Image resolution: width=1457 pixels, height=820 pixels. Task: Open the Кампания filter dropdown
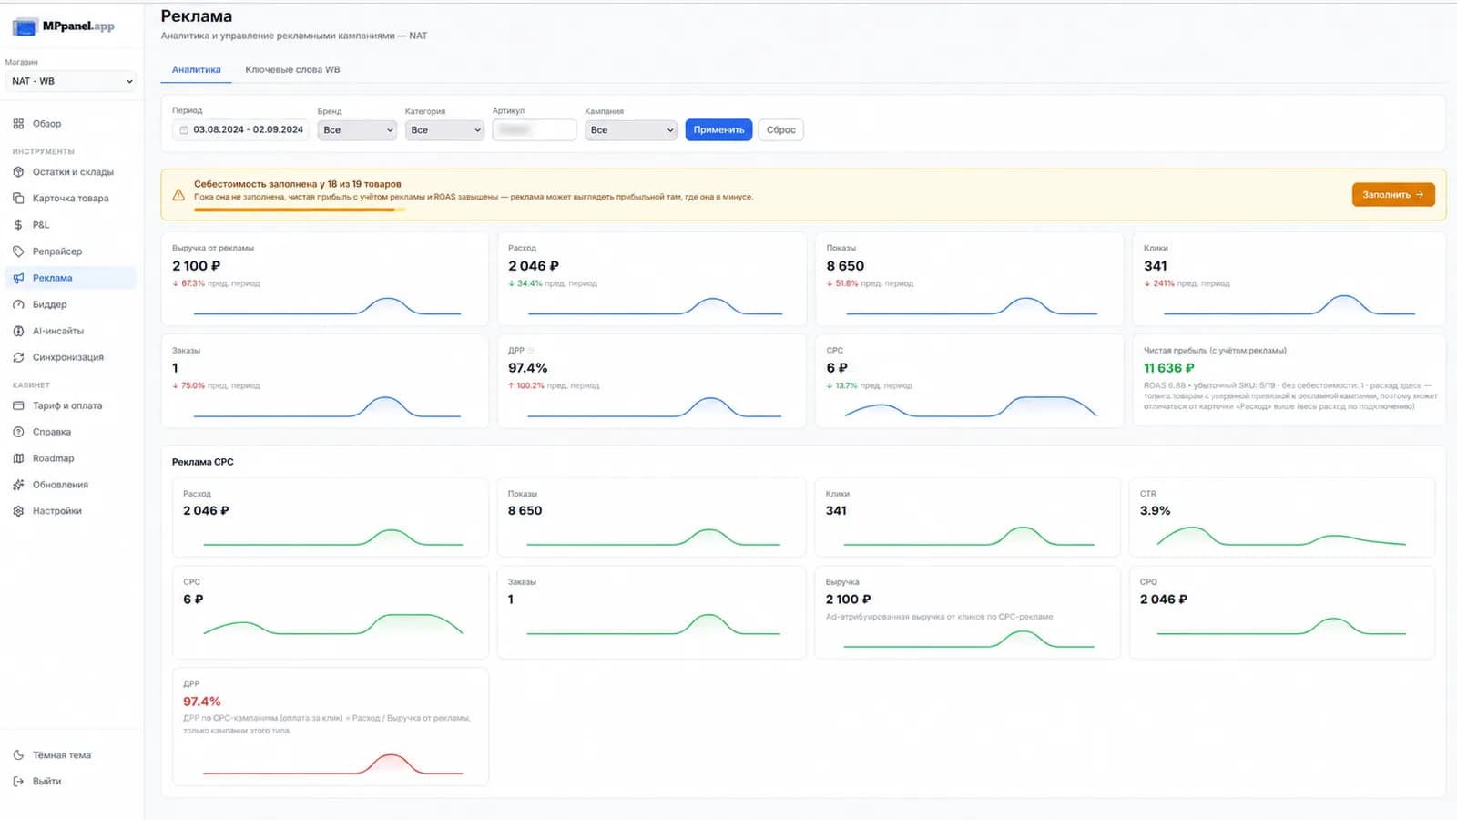tap(631, 130)
